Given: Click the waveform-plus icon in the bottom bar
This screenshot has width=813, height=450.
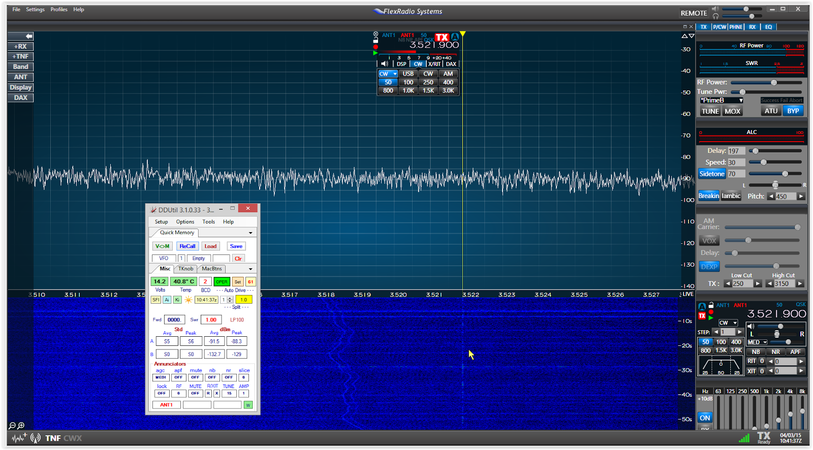Looking at the screenshot, I should [x=19, y=438].
